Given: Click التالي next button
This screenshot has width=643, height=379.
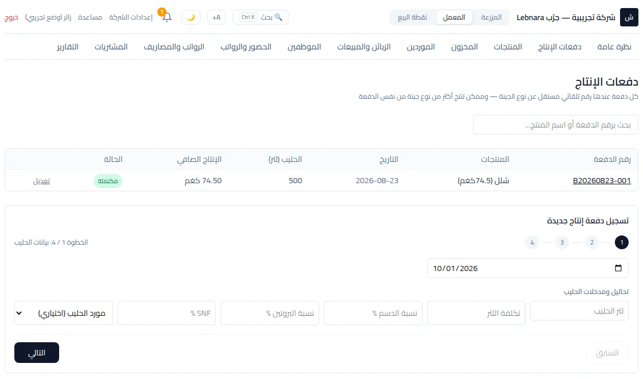Looking at the screenshot, I should click(37, 353).
